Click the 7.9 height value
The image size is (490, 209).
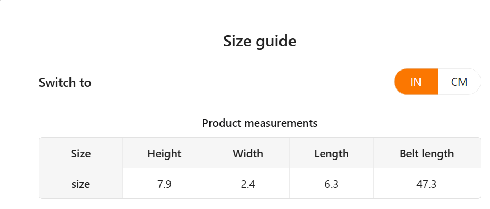pyautogui.click(x=164, y=184)
